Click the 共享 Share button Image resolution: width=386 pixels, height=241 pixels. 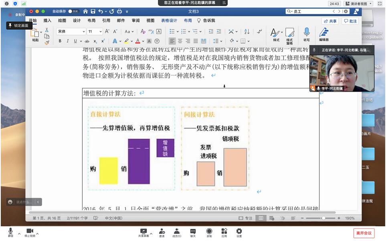(330, 21)
